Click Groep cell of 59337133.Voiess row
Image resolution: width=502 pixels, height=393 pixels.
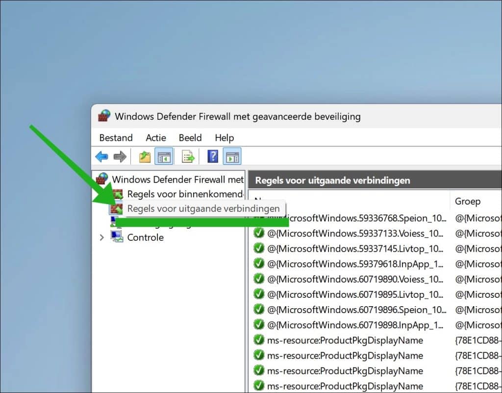(x=478, y=233)
